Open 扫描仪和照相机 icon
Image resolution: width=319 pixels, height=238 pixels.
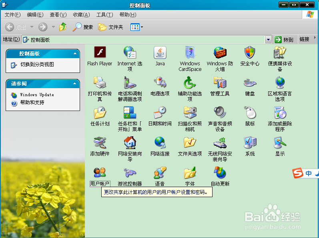coord(190,112)
